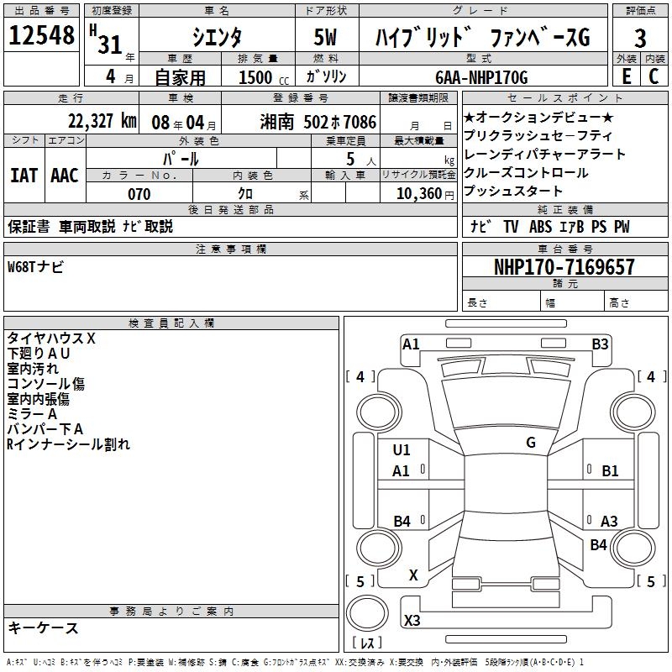Viewport: 672px width, 672px height.
Task: Click exterior color パール
Action: click(181, 159)
